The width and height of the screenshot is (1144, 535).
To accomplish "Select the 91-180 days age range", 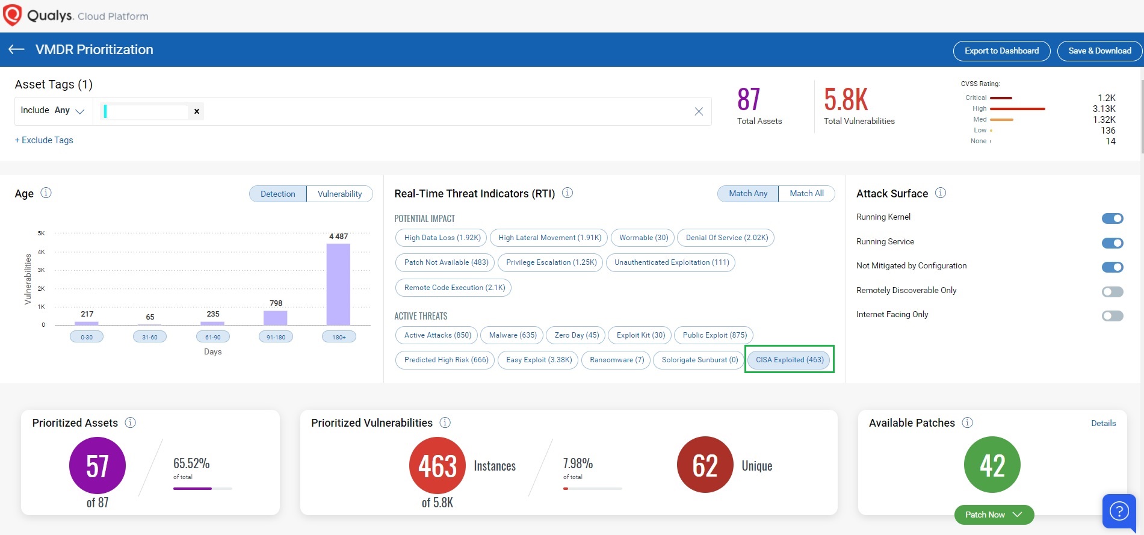I will point(276,337).
